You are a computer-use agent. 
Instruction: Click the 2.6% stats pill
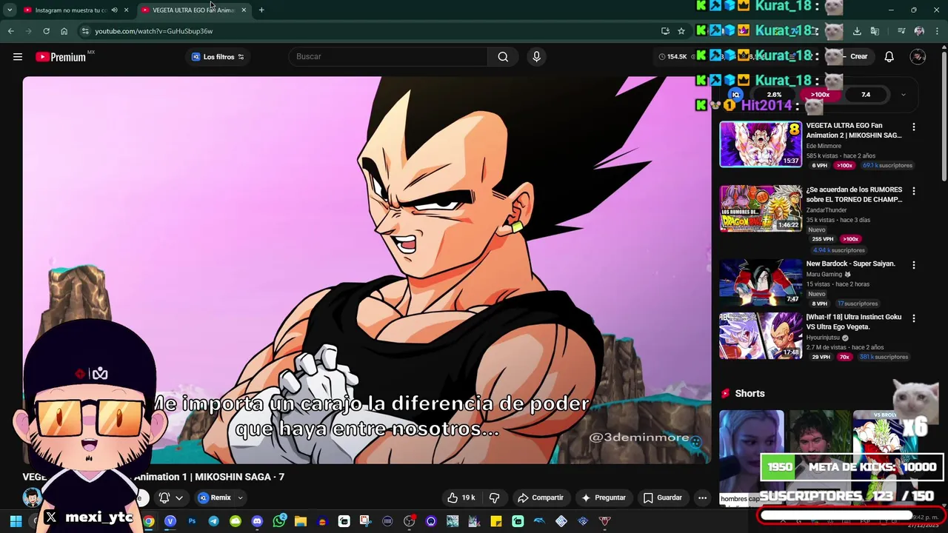[774, 95]
